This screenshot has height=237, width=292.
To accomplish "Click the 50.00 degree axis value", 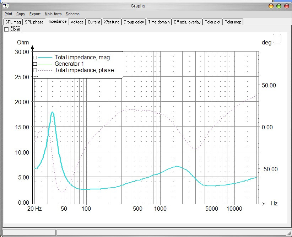I will (269, 85).
